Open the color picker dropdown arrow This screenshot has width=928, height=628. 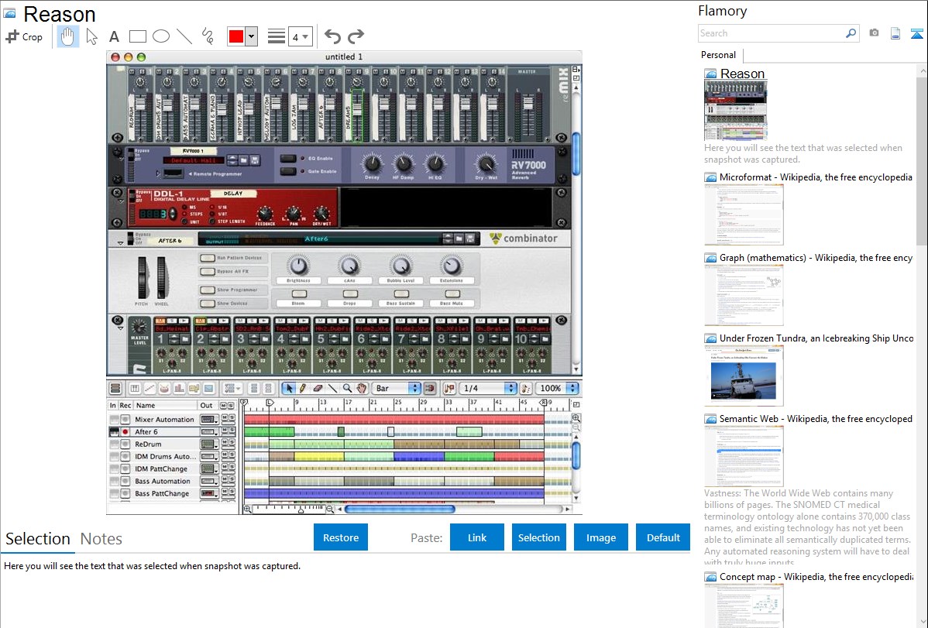(x=251, y=36)
